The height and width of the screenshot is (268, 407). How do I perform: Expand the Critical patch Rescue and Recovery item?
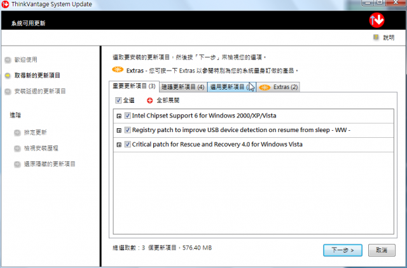click(119, 145)
